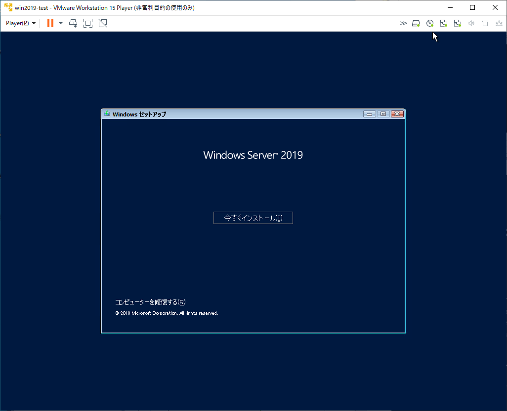The height and width of the screenshot is (411, 507).
Task: Select the first network adapter icon
Action: tap(443, 23)
